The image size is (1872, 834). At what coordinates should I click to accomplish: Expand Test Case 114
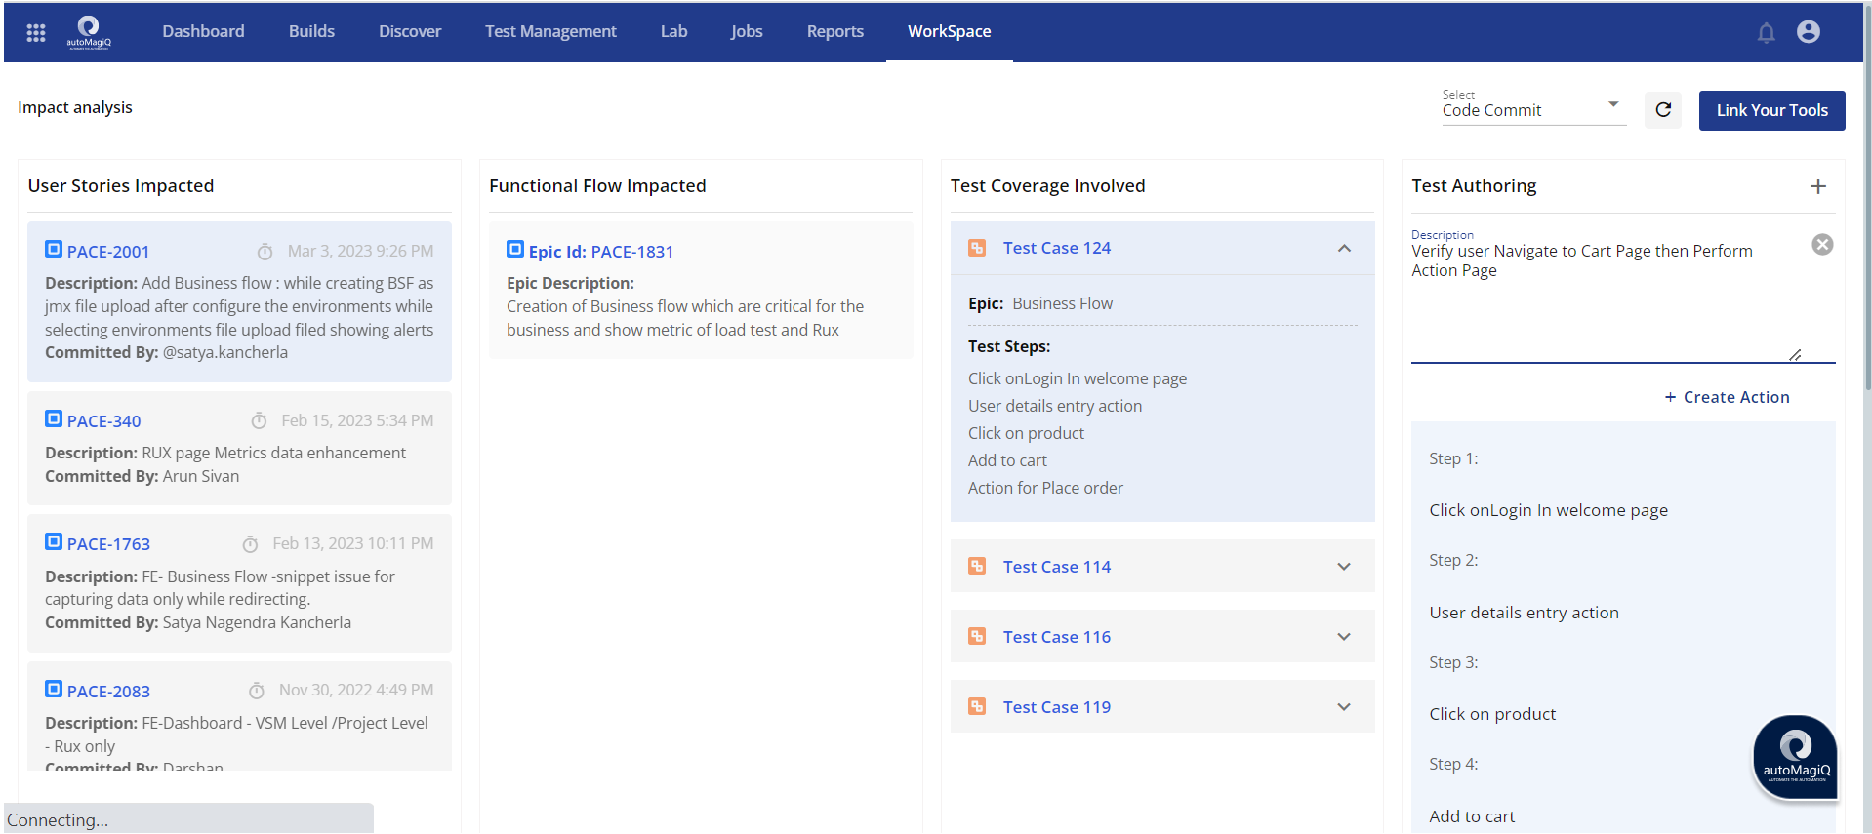(1344, 567)
